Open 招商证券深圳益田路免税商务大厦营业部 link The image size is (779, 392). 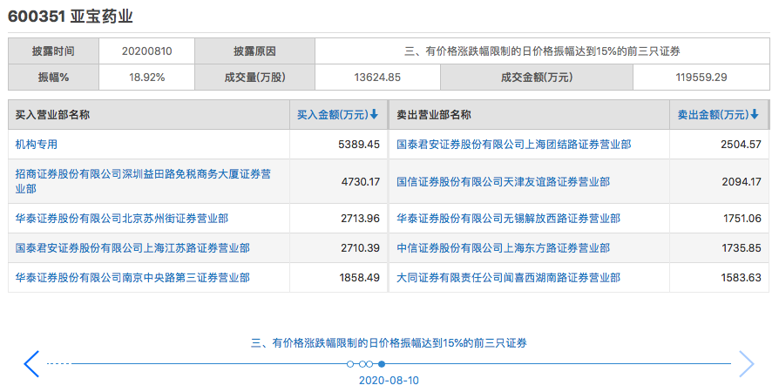coord(143,181)
